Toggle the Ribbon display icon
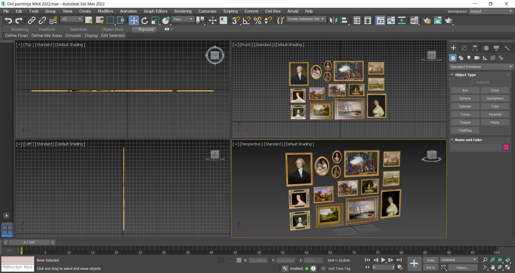Image resolution: width=515 pixels, height=273 pixels. pos(380,21)
